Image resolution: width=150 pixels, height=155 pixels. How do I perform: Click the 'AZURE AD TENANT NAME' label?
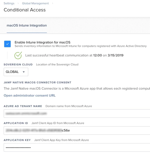[x=23, y=106]
